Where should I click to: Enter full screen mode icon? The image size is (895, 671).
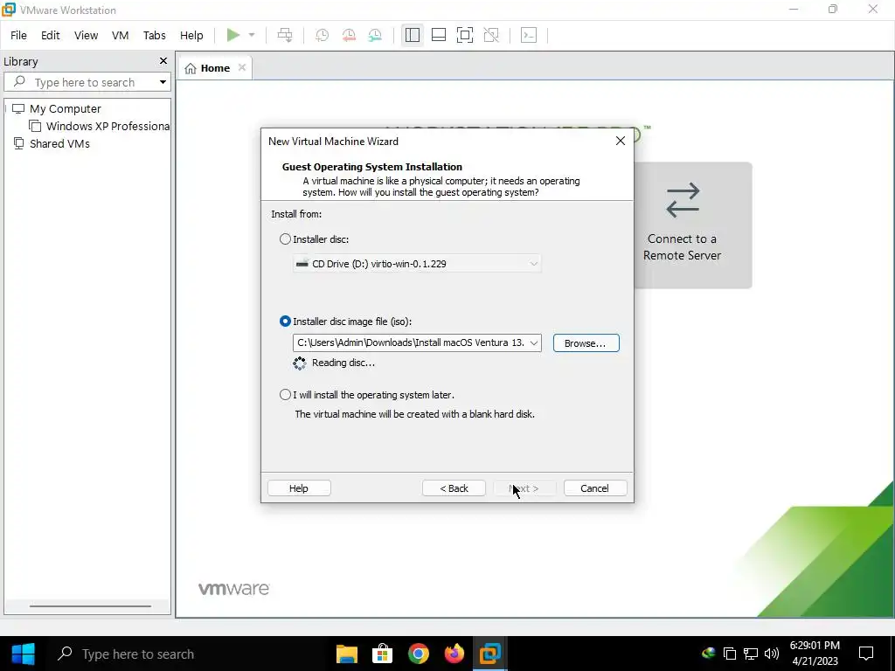(x=465, y=35)
